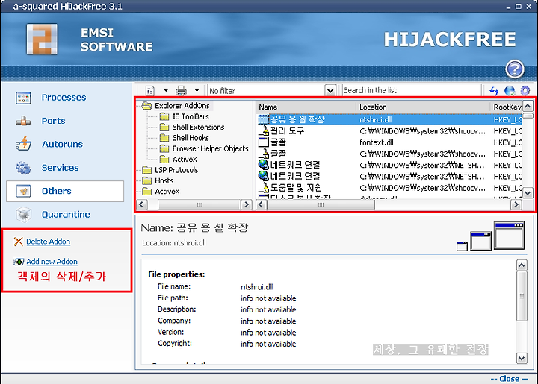
Task: Click the blue refresh arrows icon
Action: [494, 91]
